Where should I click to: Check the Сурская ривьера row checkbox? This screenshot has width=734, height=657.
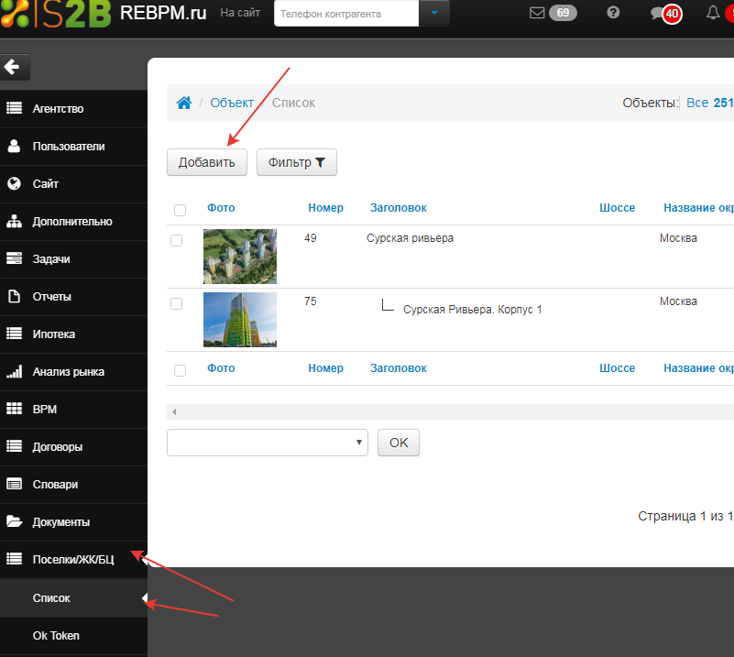coord(177,240)
